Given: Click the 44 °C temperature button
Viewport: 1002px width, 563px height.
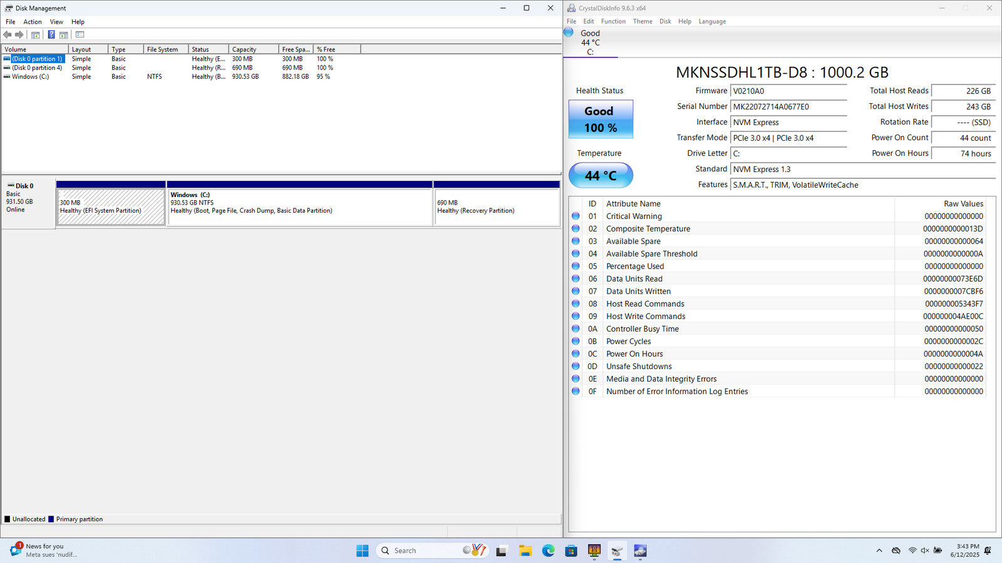Looking at the screenshot, I should (x=601, y=175).
